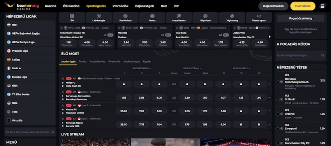Click the next arrow on featured matches carousel
This screenshot has width=331, height=146.
pos(269,37)
